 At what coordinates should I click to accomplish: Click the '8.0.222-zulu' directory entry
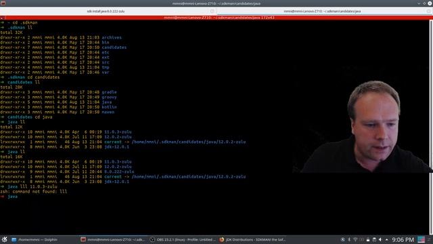[x=119, y=171]
